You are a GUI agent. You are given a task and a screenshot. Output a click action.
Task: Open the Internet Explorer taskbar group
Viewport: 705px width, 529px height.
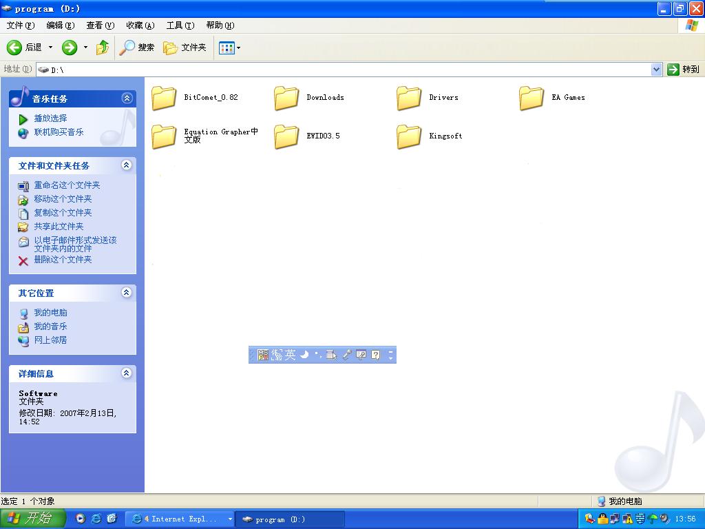179,519
